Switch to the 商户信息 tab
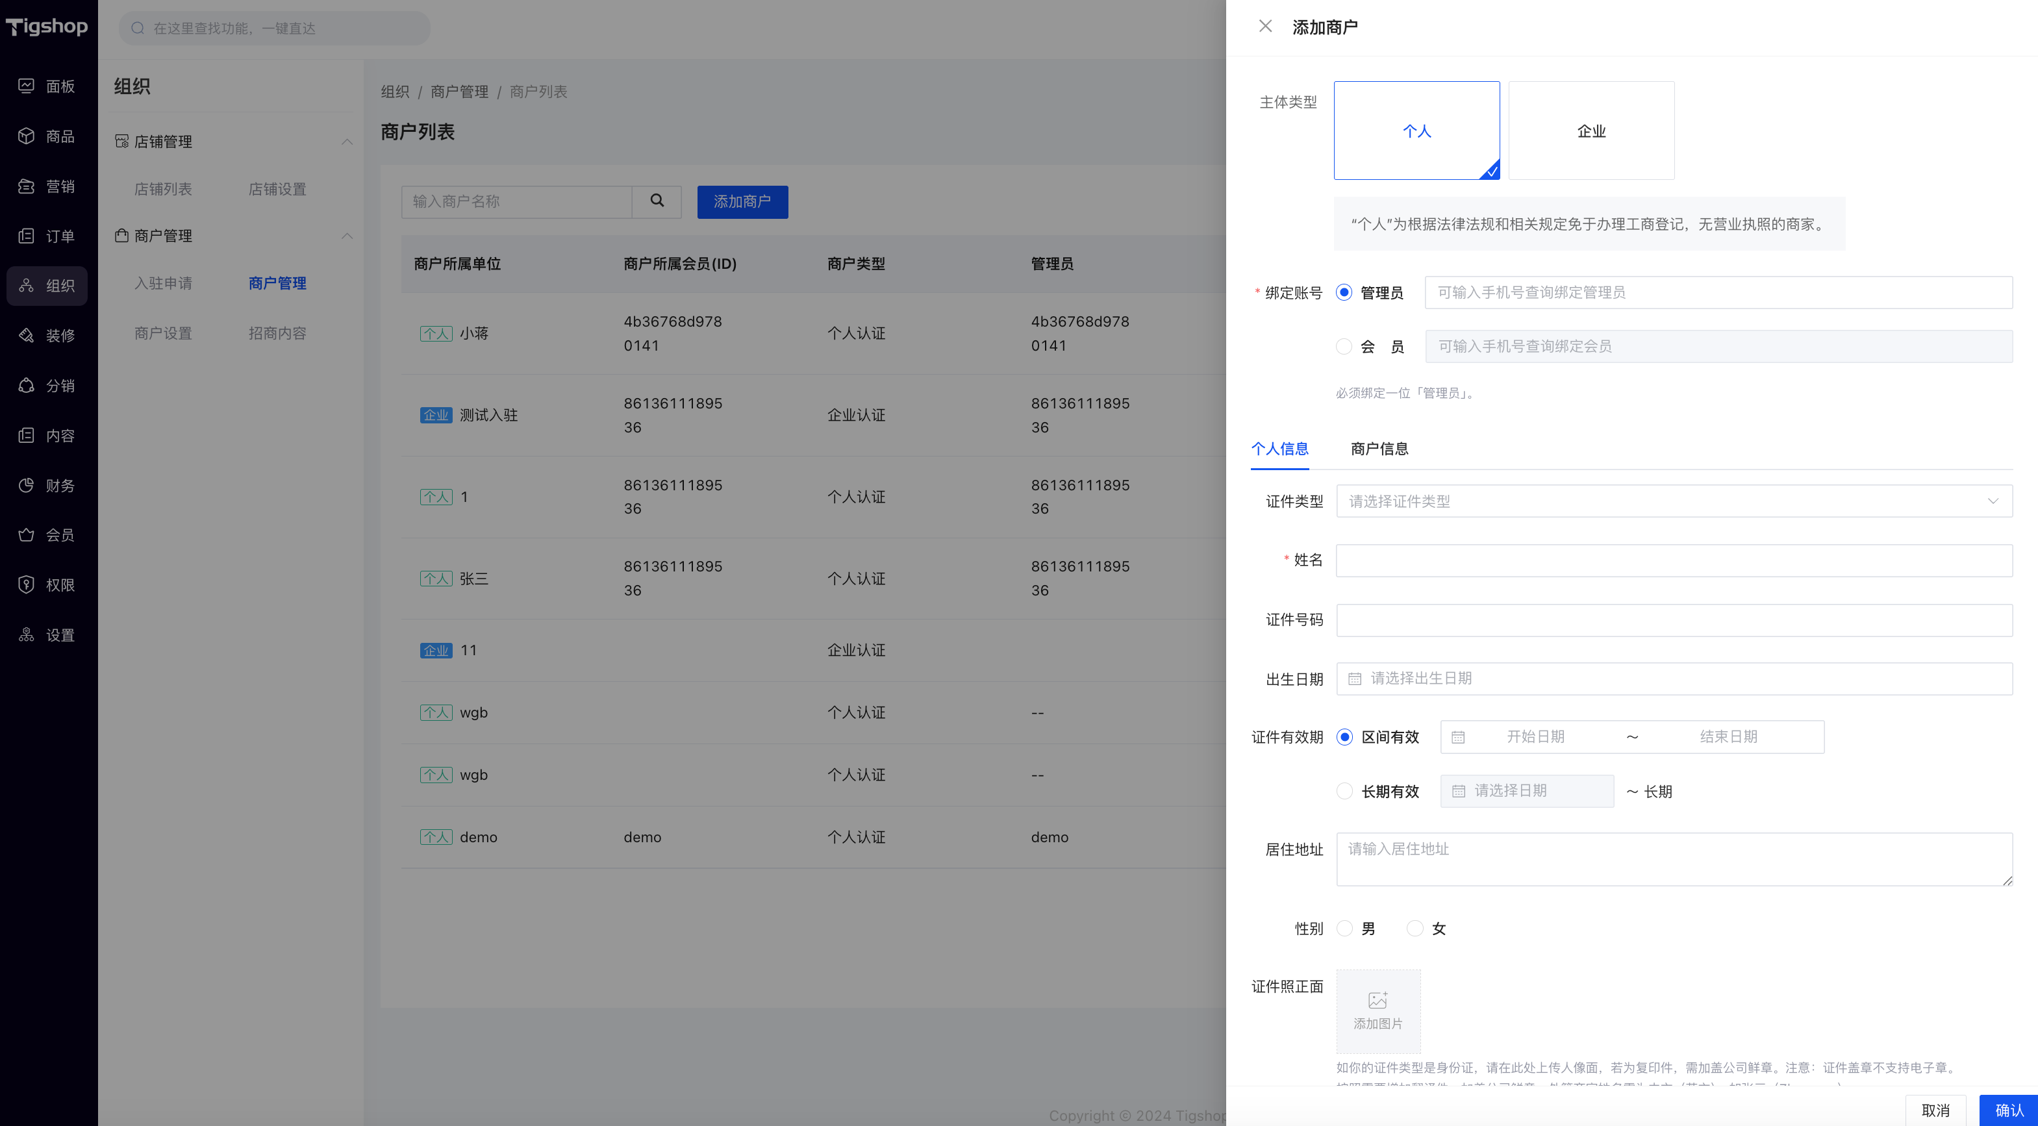This screenshot has width=2038, height=1126. tap(1379, 449)
